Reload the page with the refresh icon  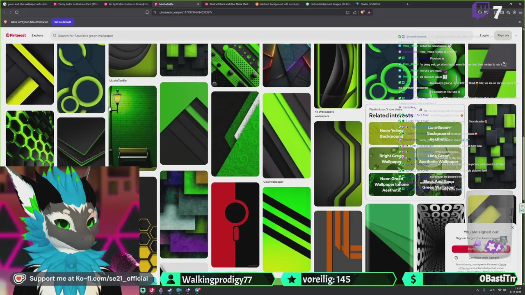16,12
